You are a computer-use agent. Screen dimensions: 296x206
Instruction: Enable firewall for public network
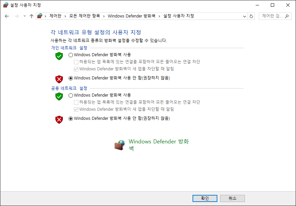click(71, 95)
